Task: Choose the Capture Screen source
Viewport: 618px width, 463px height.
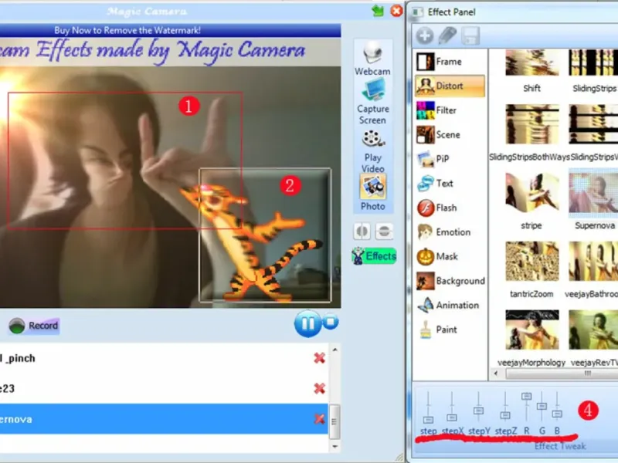Action: (x=373, y=101)
